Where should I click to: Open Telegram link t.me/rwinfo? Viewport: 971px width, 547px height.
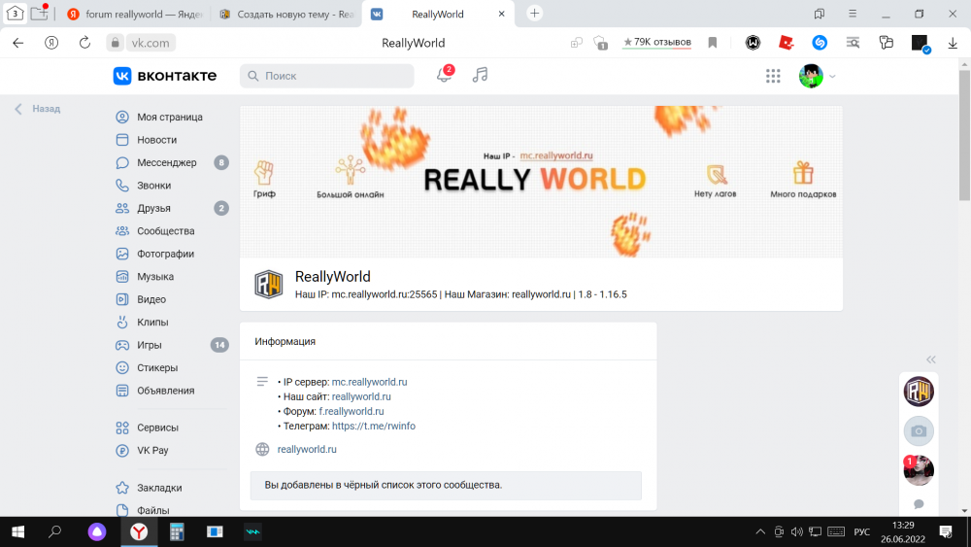(x=374, y=427)
